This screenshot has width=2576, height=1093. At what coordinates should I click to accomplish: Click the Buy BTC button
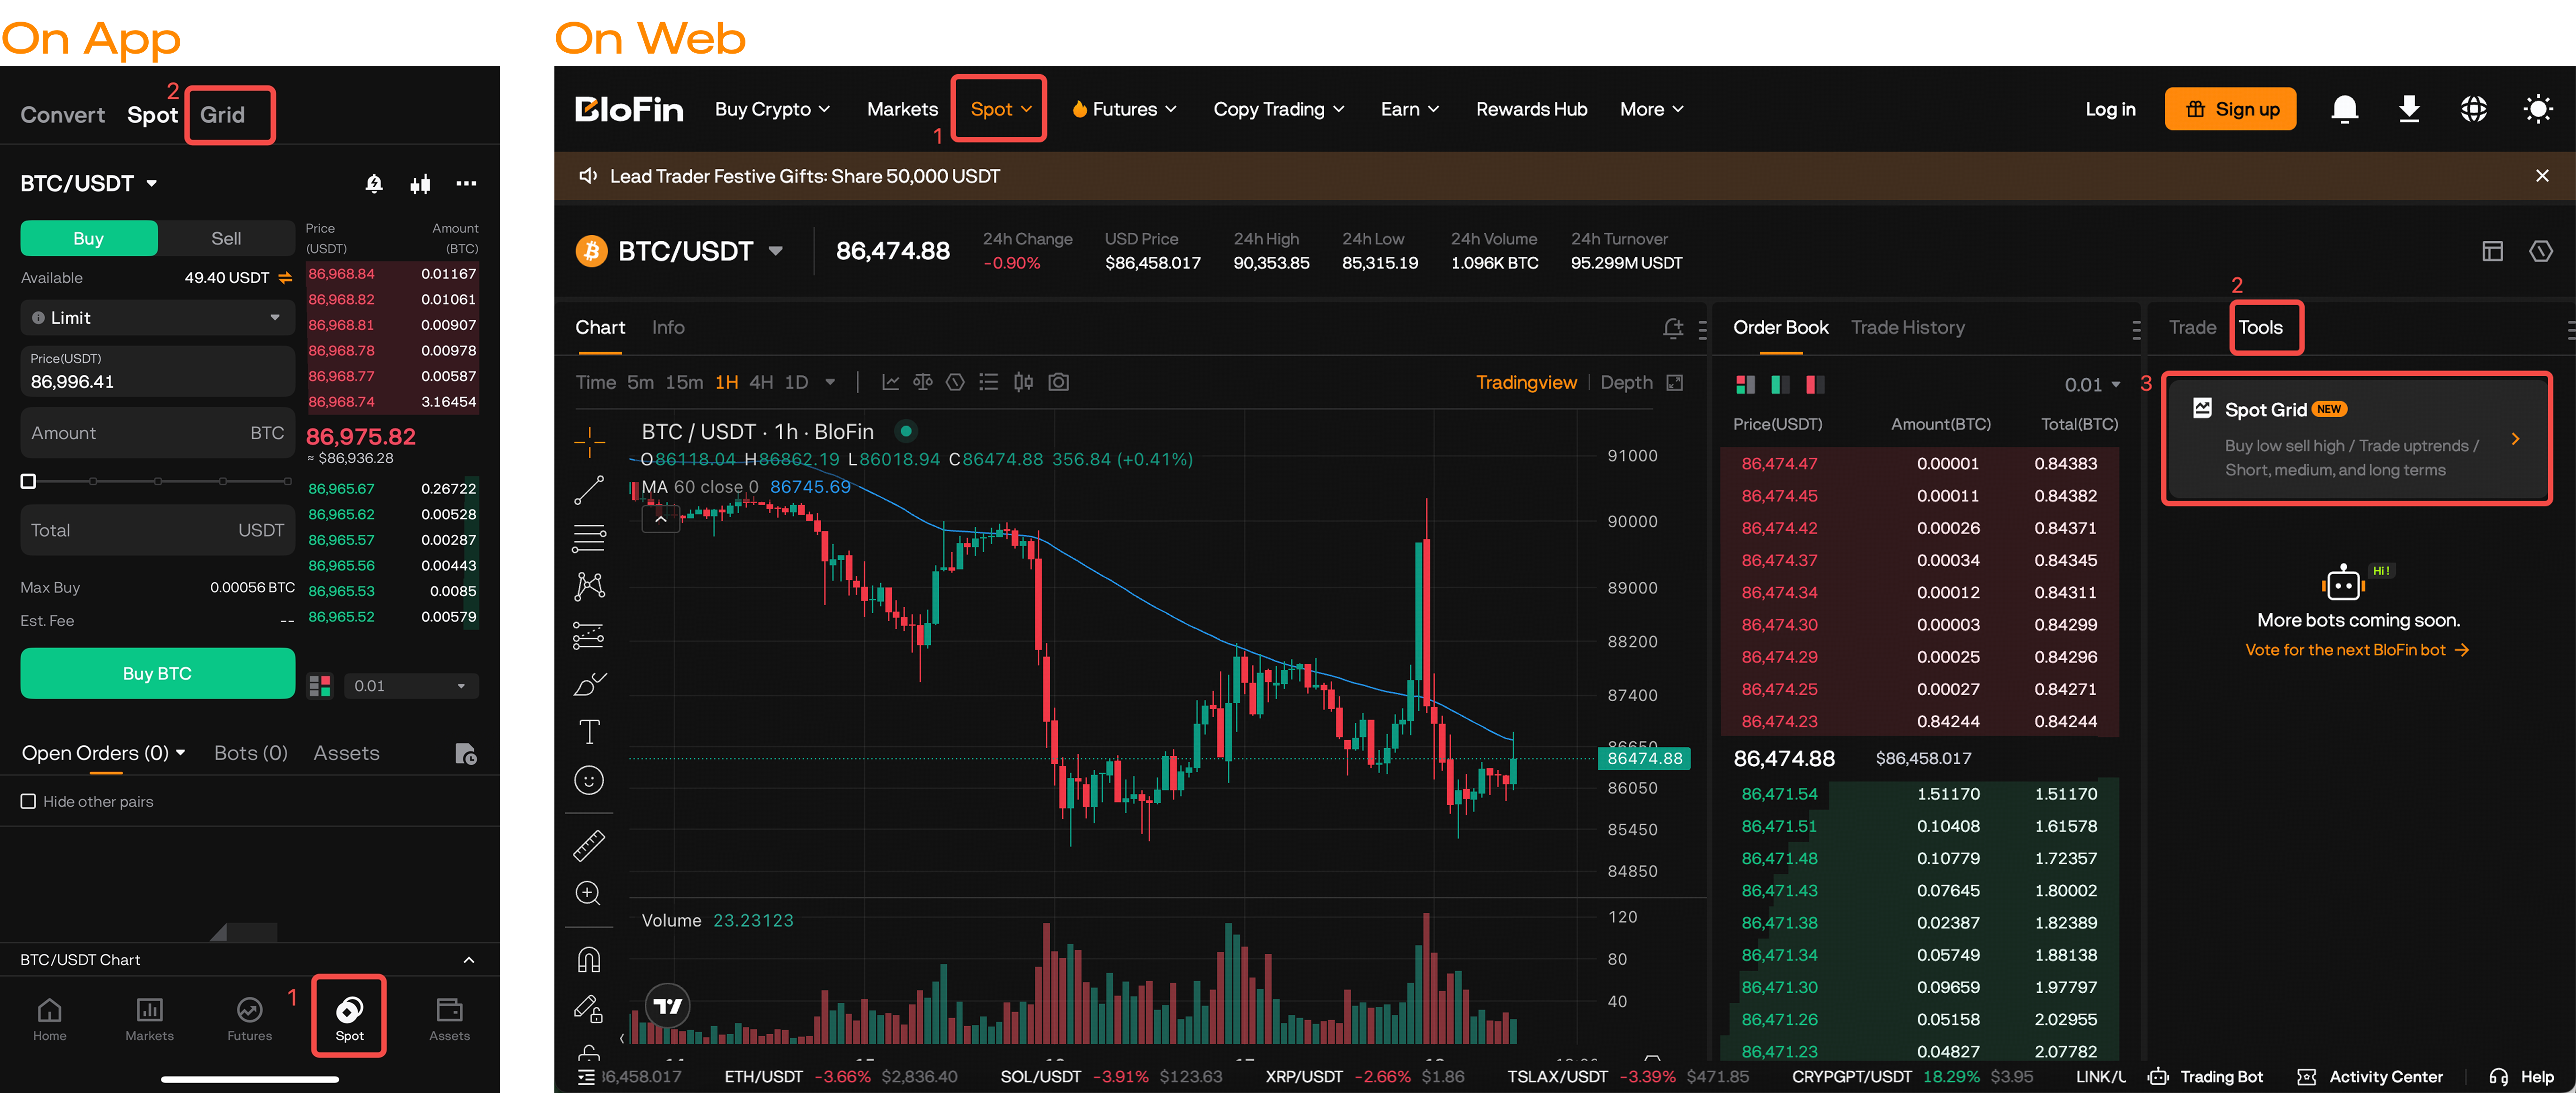pyautogui.click(x=157, y=673)
